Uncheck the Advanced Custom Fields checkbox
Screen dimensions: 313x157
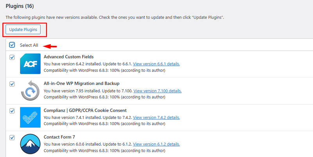[x=12, y=57]
